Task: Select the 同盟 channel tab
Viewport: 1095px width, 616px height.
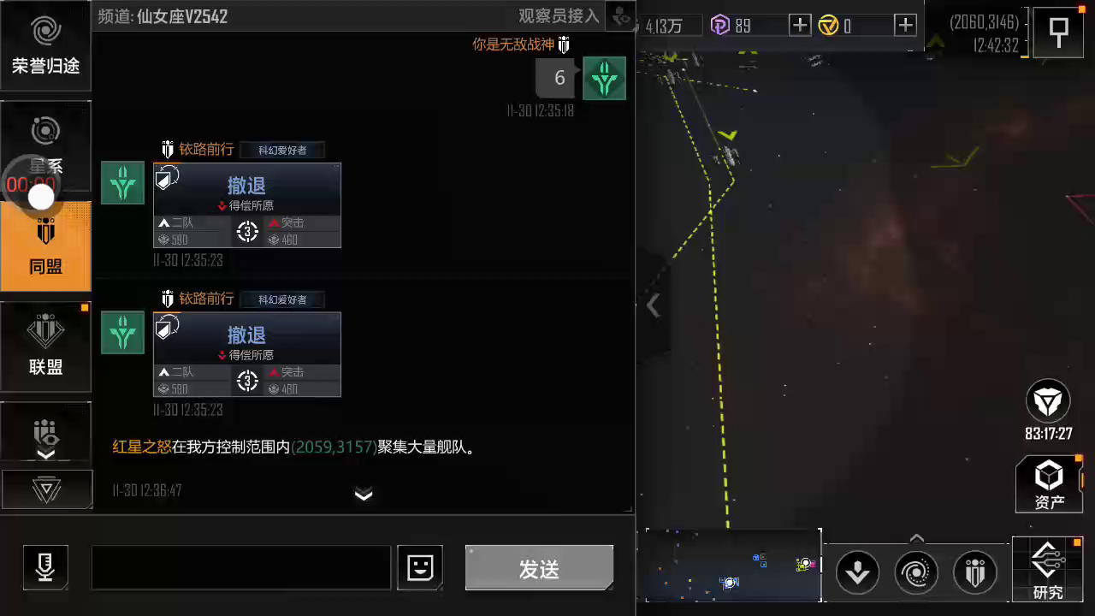Action: 45,246
